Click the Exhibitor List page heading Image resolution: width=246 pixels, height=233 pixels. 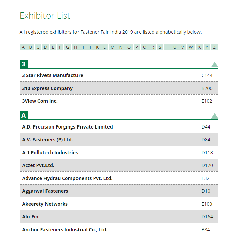pos(45,16)
